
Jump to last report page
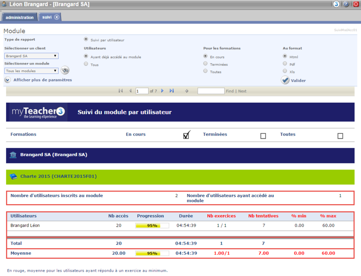tap(171, 91)
